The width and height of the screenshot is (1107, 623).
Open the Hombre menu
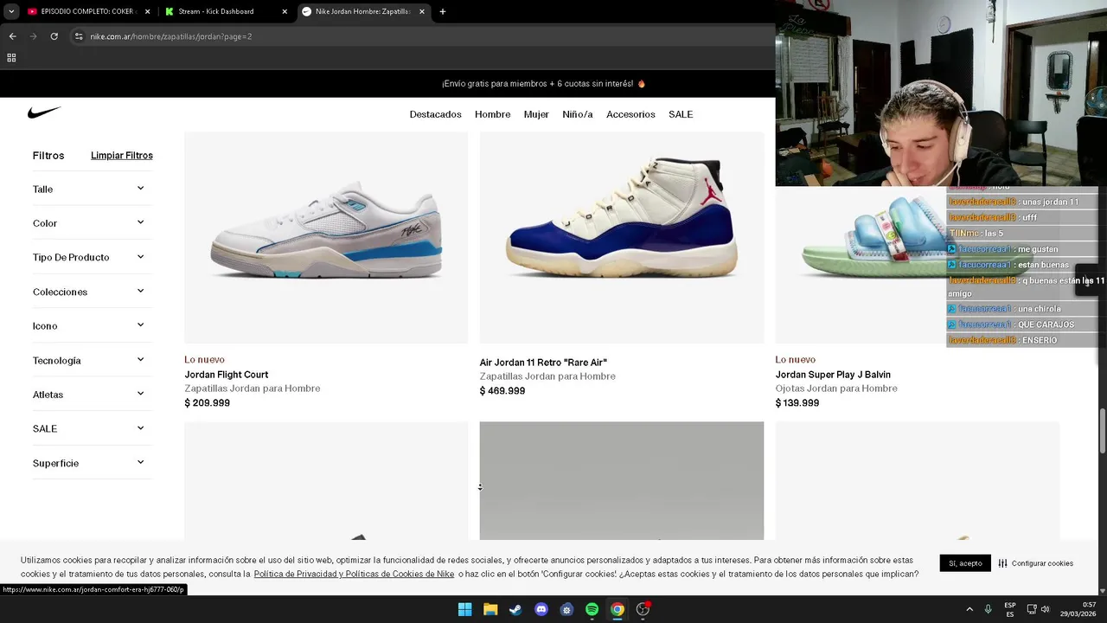[x=492, y=114]
